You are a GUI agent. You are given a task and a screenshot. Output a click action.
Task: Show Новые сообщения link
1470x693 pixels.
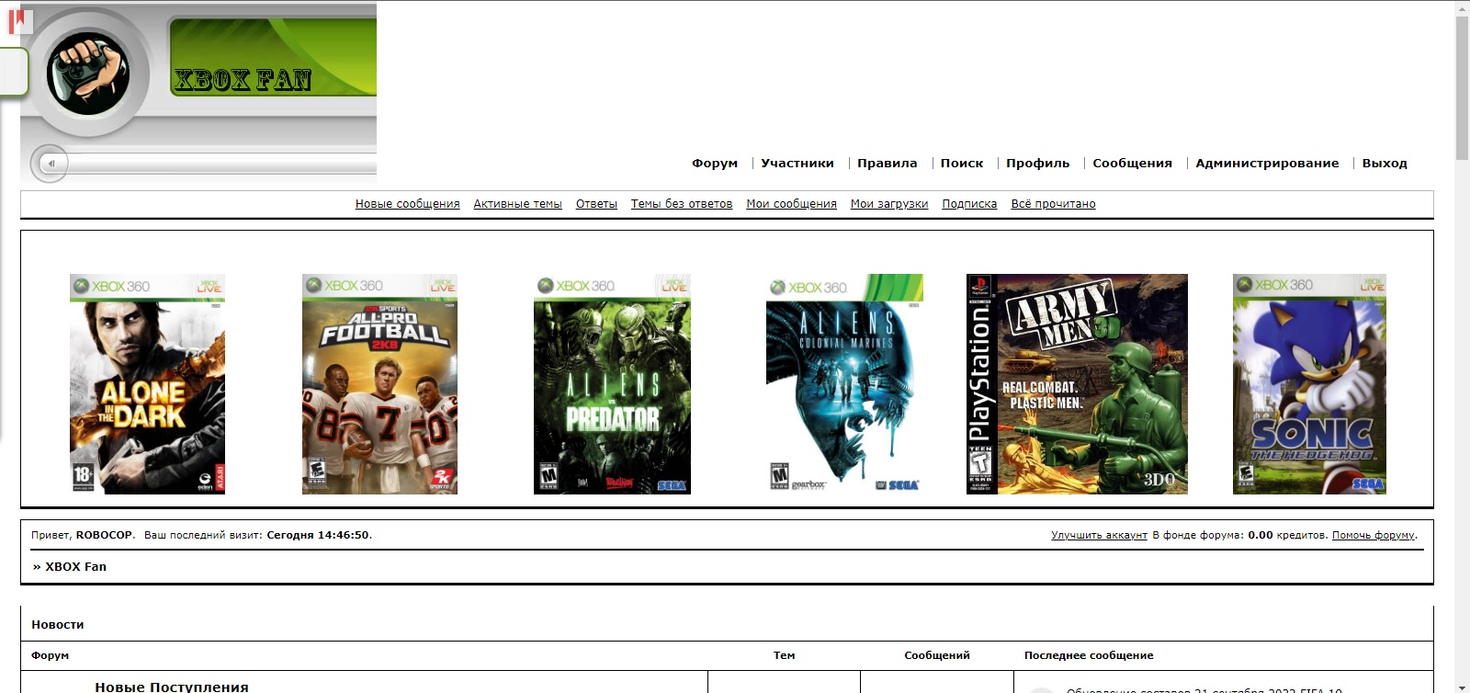click(408, 204)
